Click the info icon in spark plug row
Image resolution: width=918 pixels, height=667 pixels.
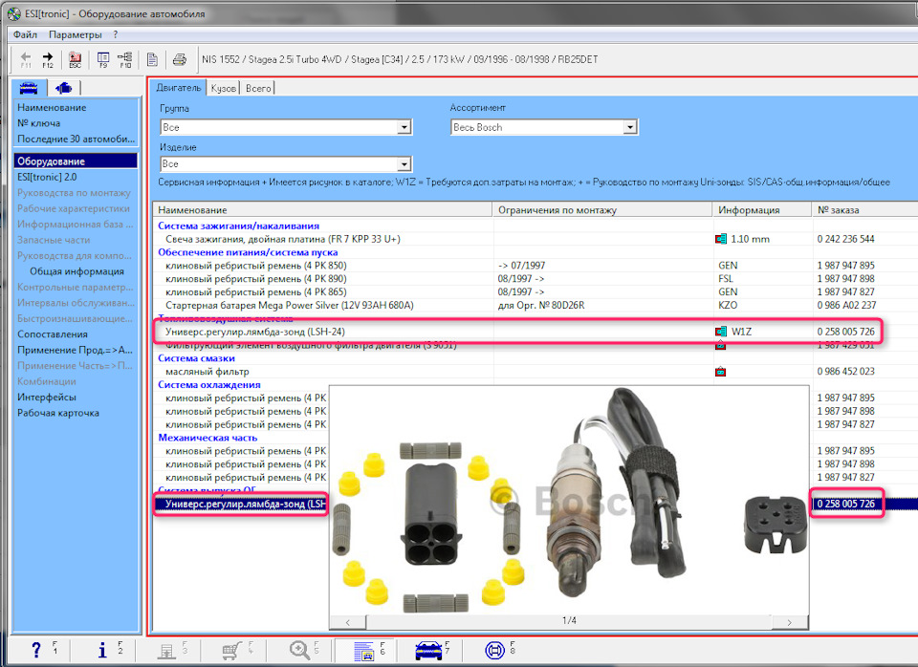pyautogui.click(x=720, y=239)
